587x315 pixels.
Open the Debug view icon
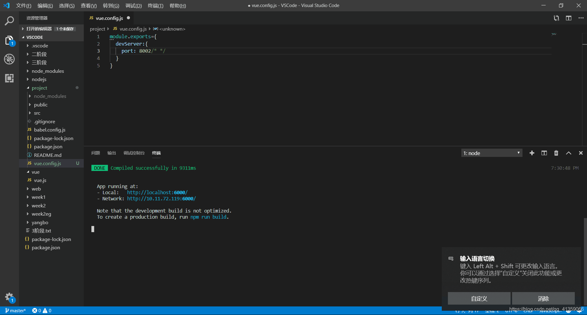9,59
